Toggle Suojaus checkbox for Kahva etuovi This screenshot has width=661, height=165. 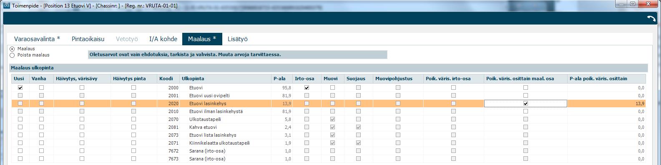(358, 127)
